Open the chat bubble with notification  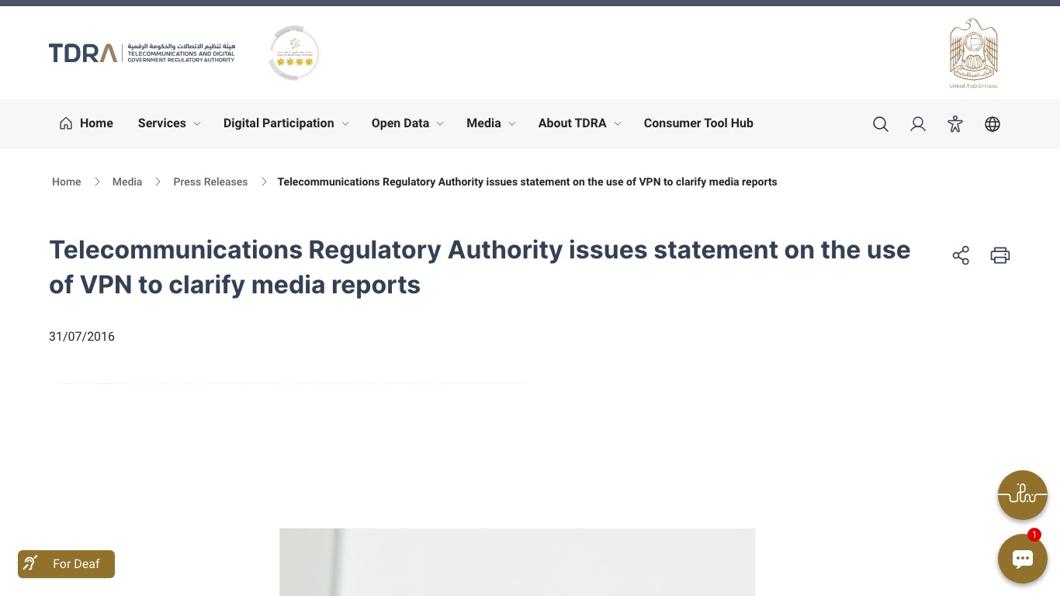coord(1023,559)
